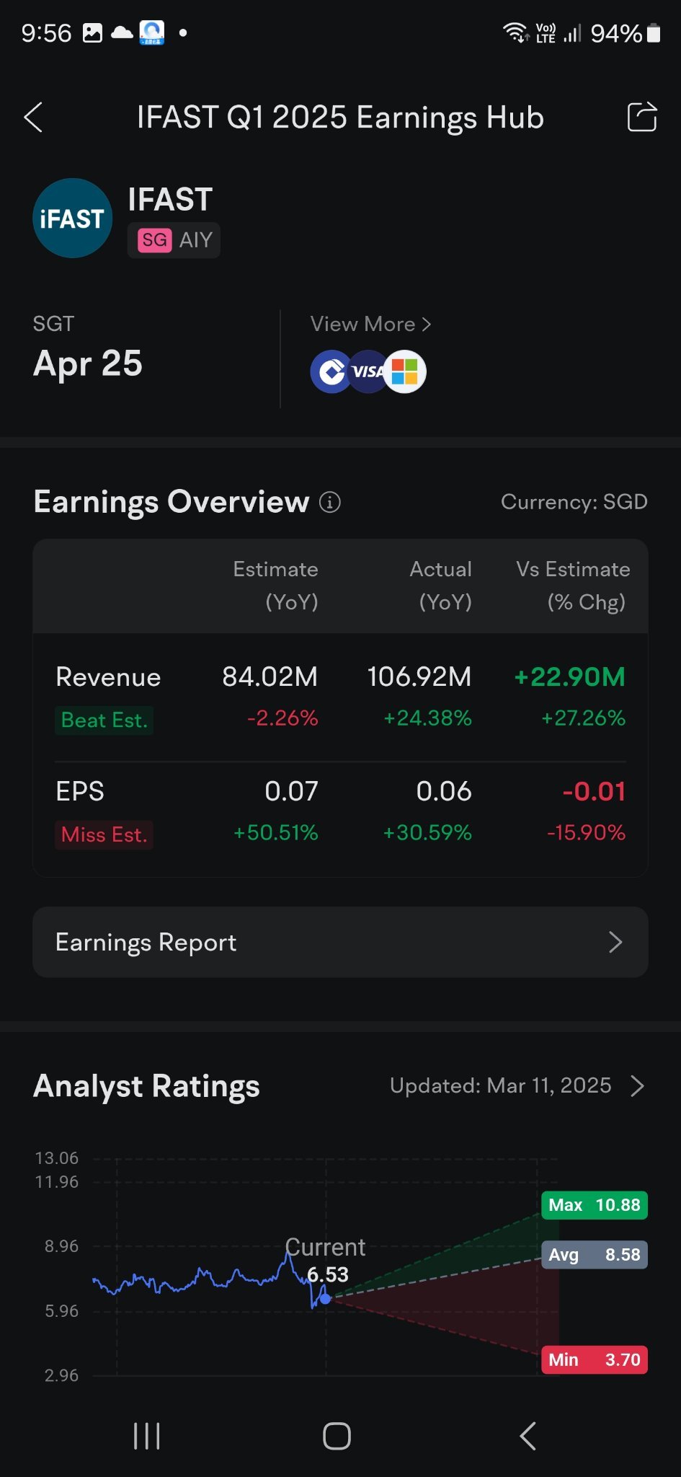
Task: Select the Visa company logo
Action: pyautogui.click(x=368, y=372)
